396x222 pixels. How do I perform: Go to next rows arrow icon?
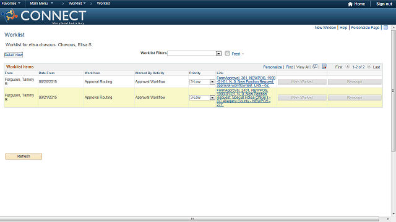click(x=369, y=67)
